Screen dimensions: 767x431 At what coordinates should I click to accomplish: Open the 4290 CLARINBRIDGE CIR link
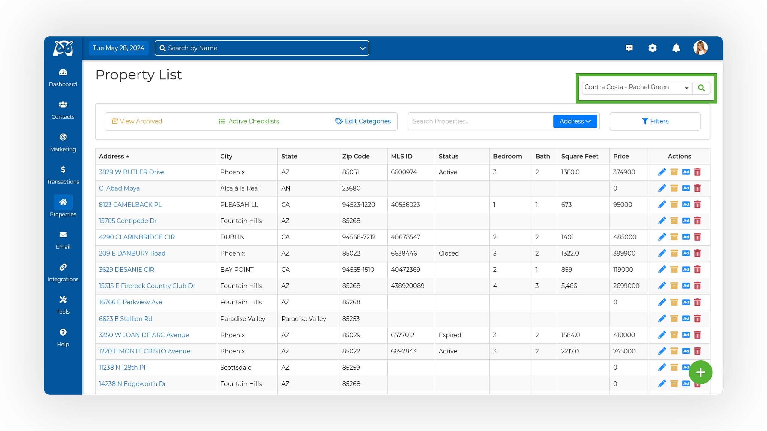[x=137, y=237]
